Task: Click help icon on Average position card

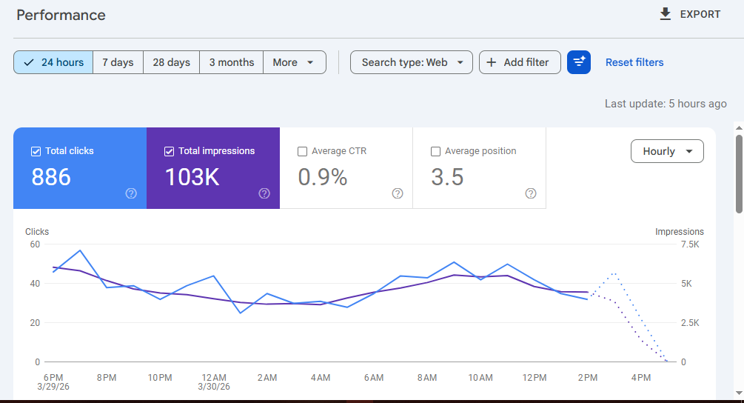Action: click(x=531, y=193)
